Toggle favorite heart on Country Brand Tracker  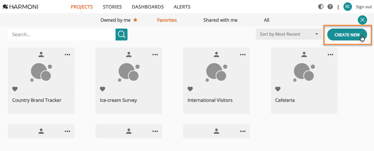click(x=15, y=89)
